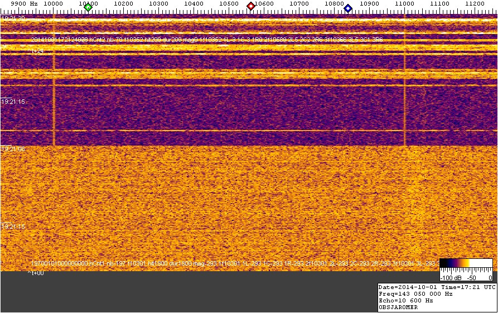Click the 10700 frequency axis label

[x=298, y=3]
